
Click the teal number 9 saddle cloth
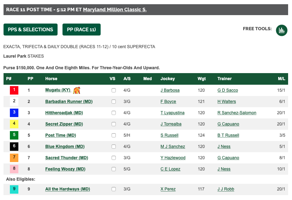(x=14, y=189)
